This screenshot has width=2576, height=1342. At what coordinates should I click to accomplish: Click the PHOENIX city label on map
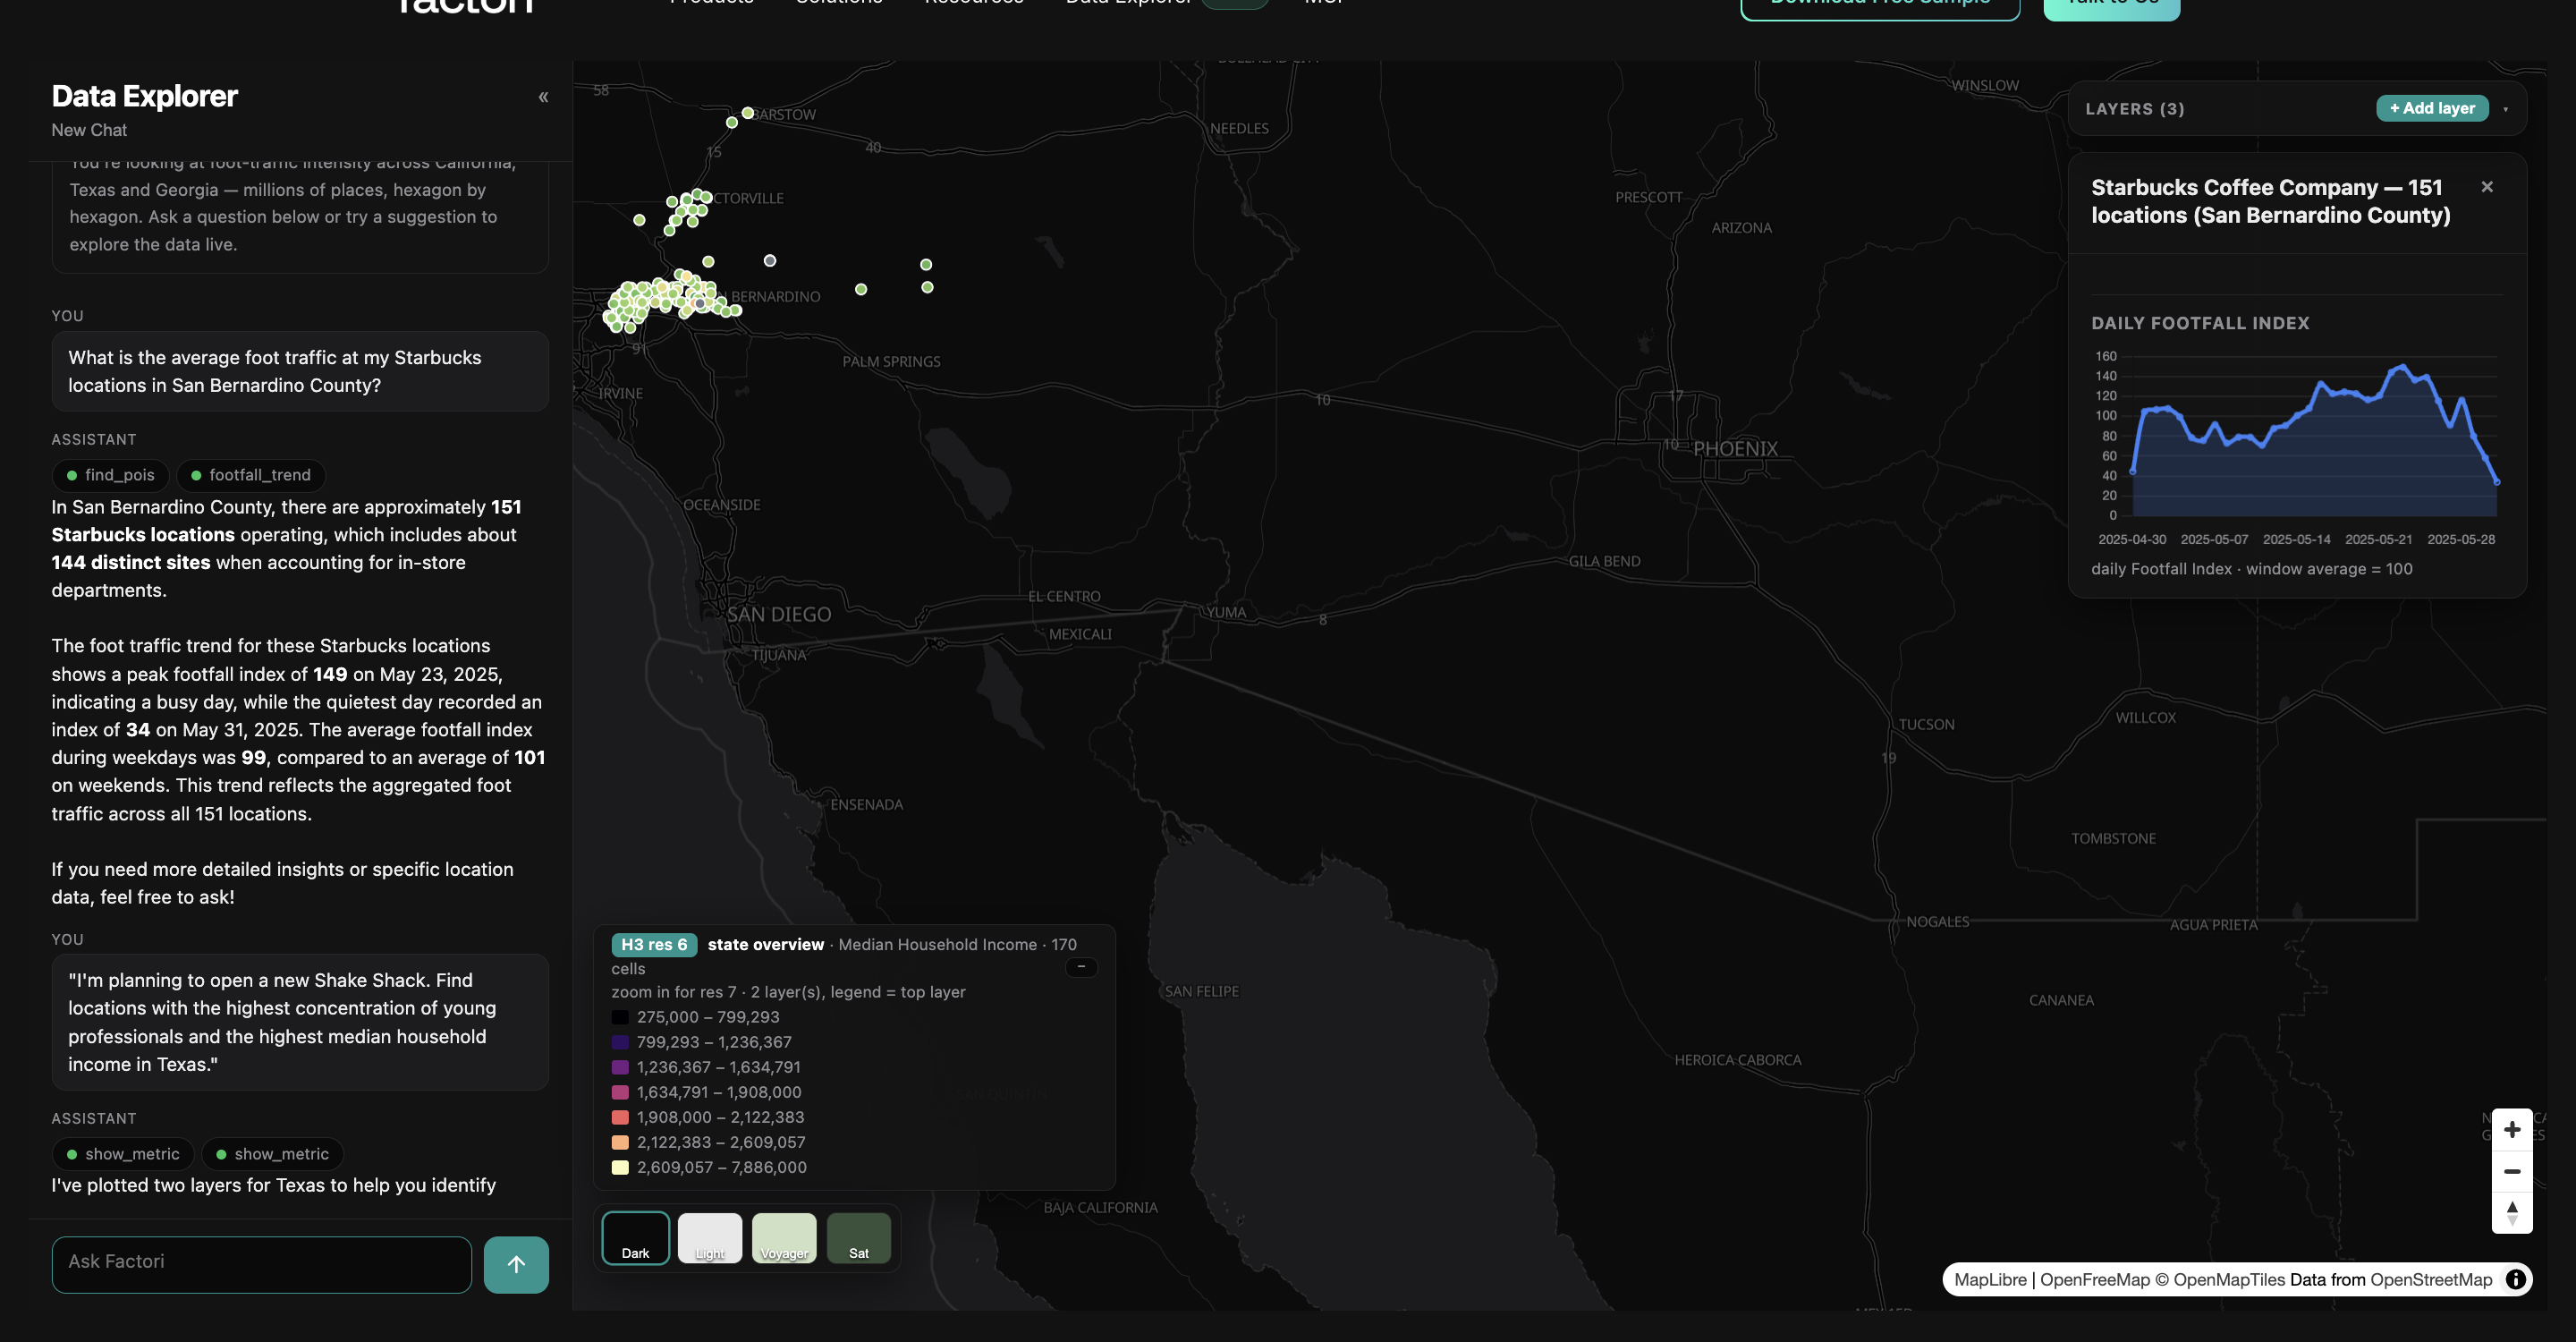pyautogui.click(x=1735, y=449)
